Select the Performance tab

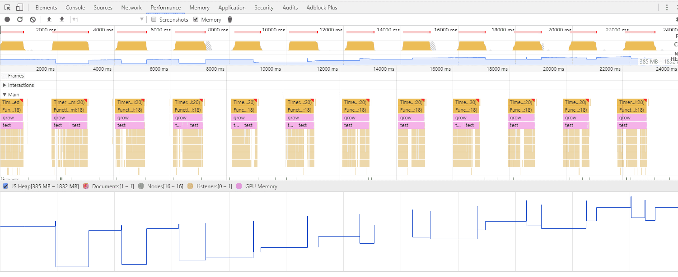click(x=166, y=8)
